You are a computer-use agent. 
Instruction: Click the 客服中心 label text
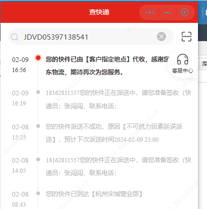coord(183,71)
